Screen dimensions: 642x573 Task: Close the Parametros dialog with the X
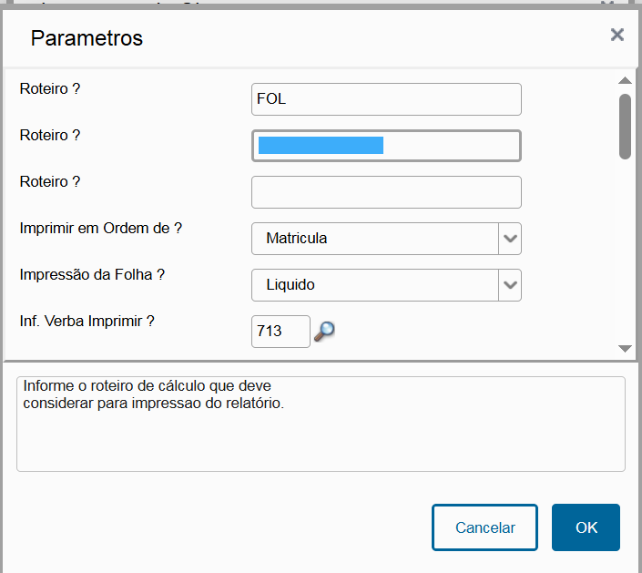617,35
